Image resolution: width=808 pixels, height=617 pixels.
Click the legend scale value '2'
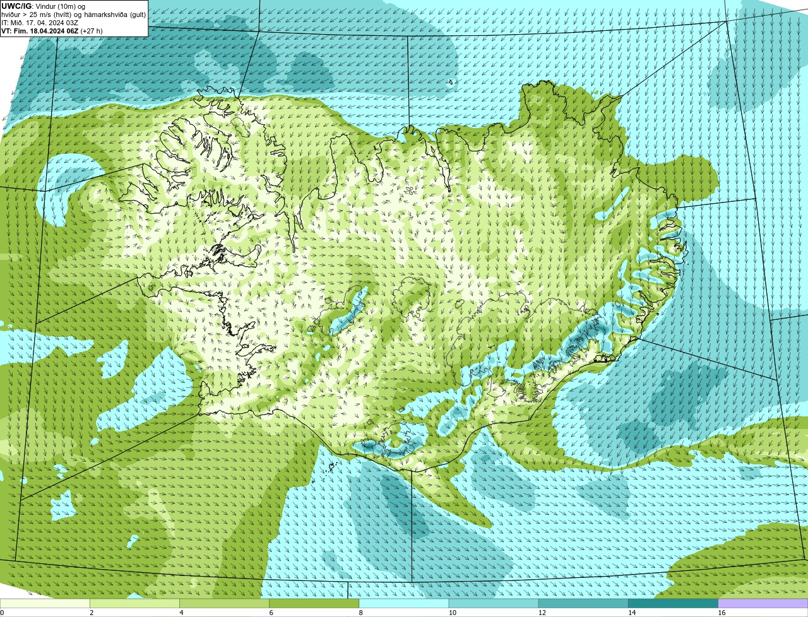(x=92, y=613)
